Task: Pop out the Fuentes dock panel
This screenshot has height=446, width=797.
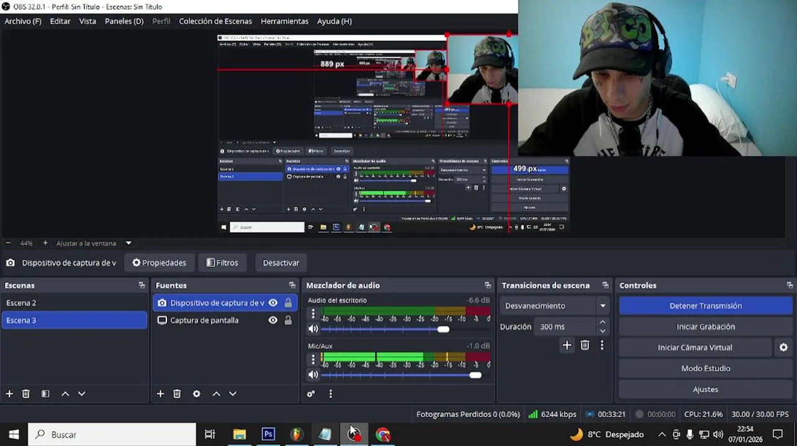Action: [x=292, y=286]
